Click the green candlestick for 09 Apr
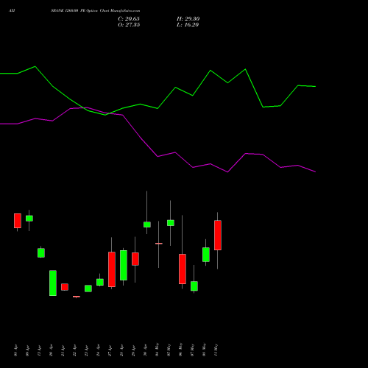The width and height of the screenshot is (368, 368). 29,219
